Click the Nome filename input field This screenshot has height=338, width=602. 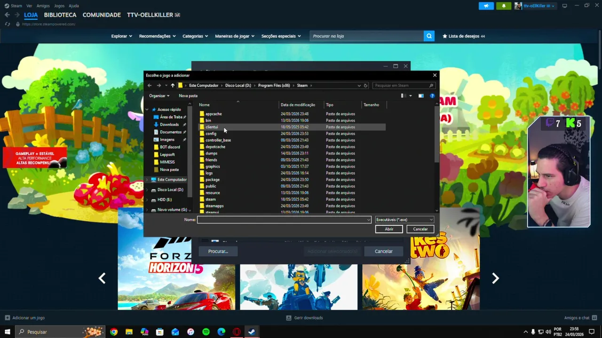tap(284, 220)
